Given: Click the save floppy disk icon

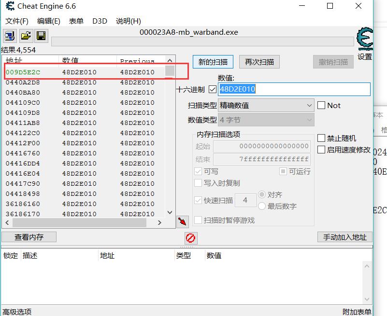Looking at the screenshot, I should [41, 36].
